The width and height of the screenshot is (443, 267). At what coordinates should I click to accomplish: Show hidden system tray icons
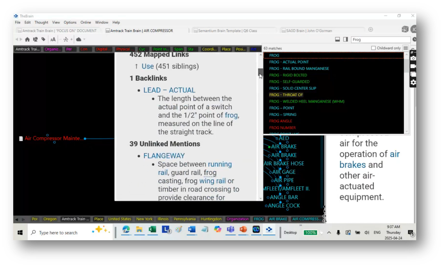[329, 233]
